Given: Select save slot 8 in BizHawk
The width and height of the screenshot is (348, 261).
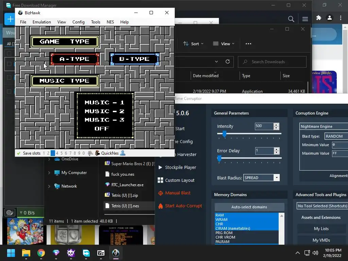Looking at the screenshot, I should tap(75, 153).
